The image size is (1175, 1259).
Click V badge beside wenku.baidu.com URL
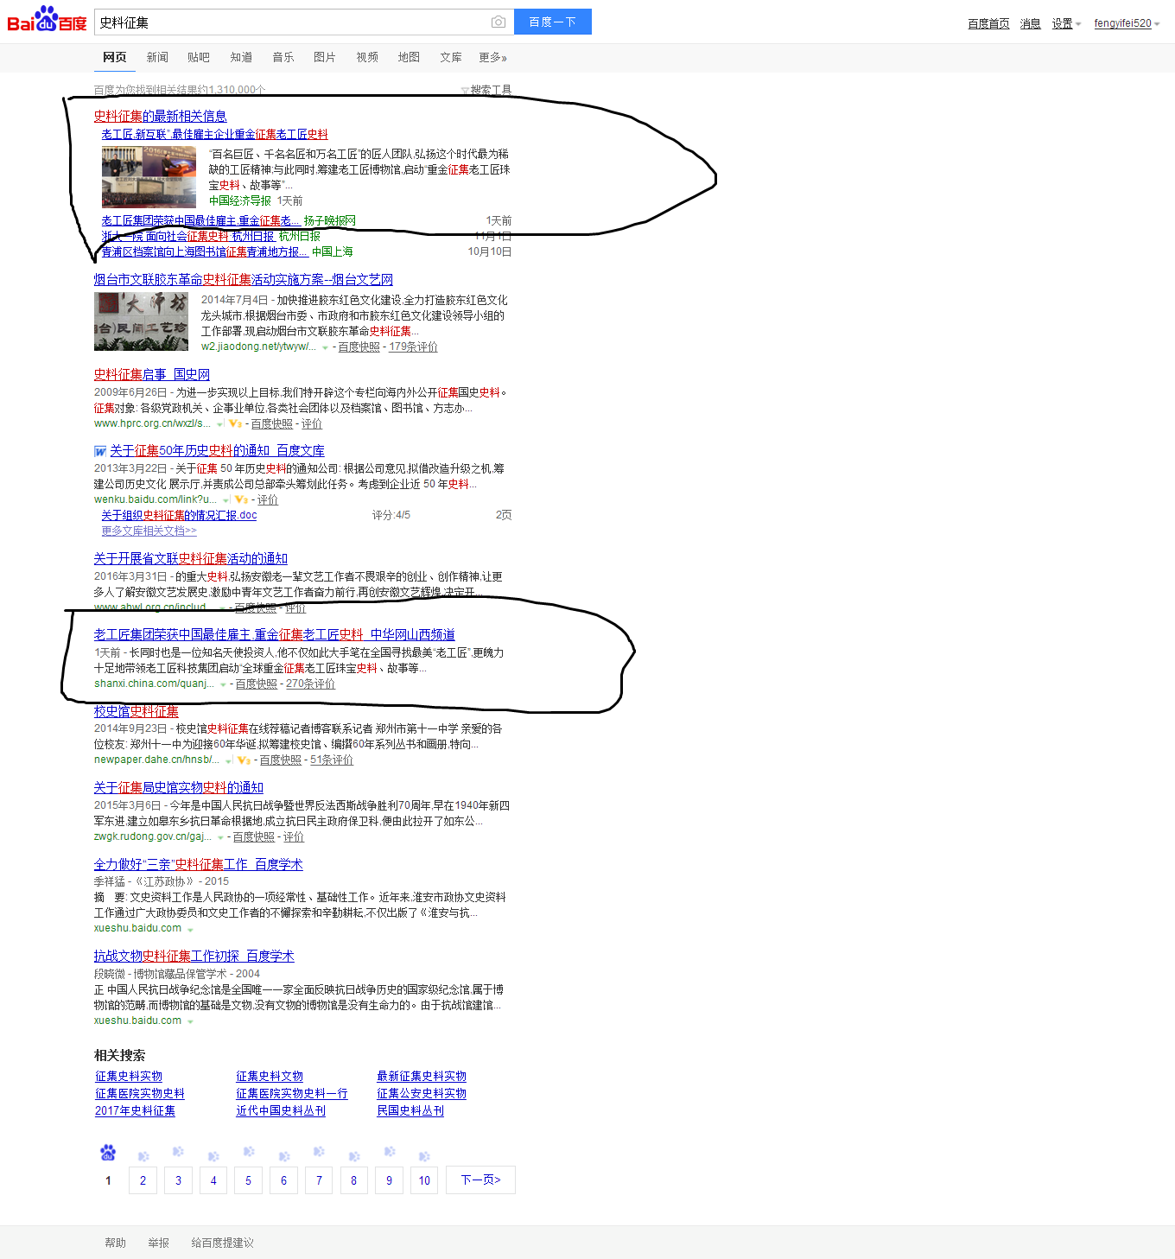click(x=241, y=499)
